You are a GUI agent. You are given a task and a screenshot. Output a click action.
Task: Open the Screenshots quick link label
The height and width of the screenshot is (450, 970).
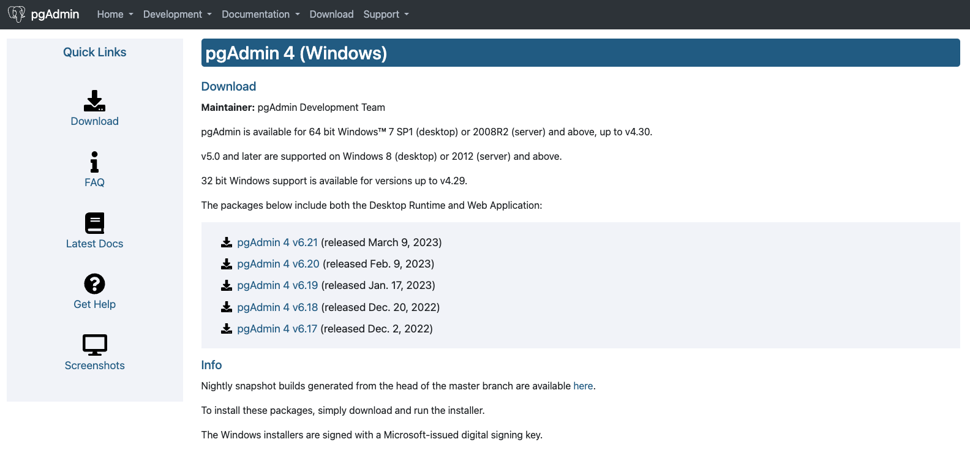click(x=94, y=366)
